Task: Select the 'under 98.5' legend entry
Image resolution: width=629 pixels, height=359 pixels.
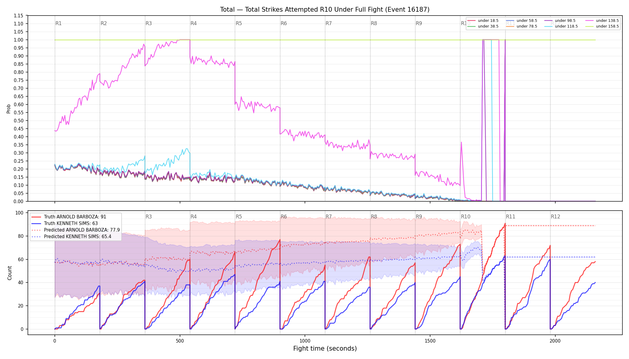Action: pos(560,21)
